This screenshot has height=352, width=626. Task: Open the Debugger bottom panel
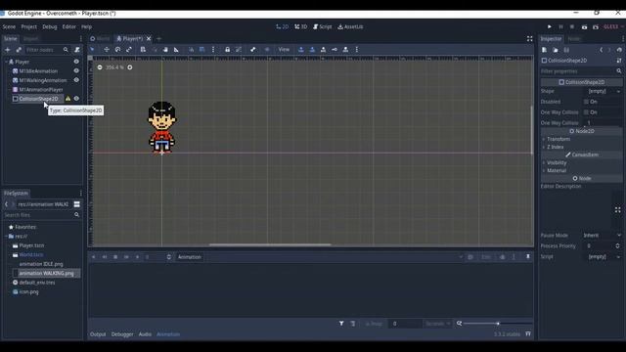[122, 334]
